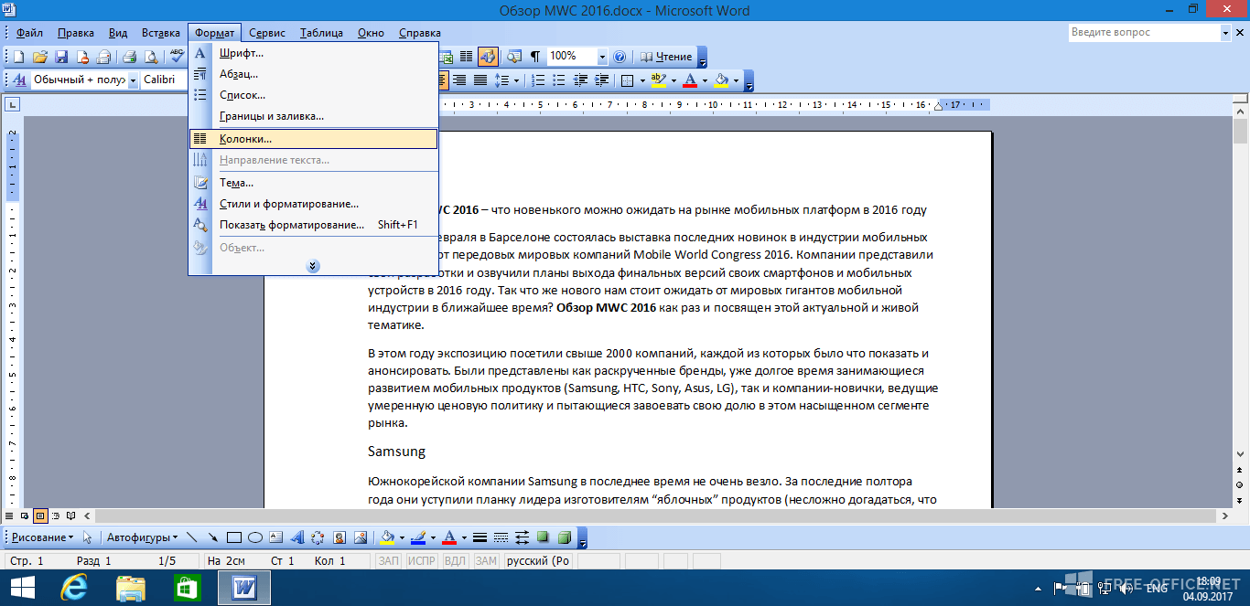Image resolution: width=1250 pixels, height=606 pixels.
Task: Open arrow style options
Action: tap(523, 537)
